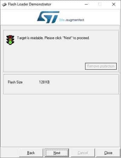Screen dimensions: 121x158
Task: Click the Remove protection button
Action: coord(101,66)
